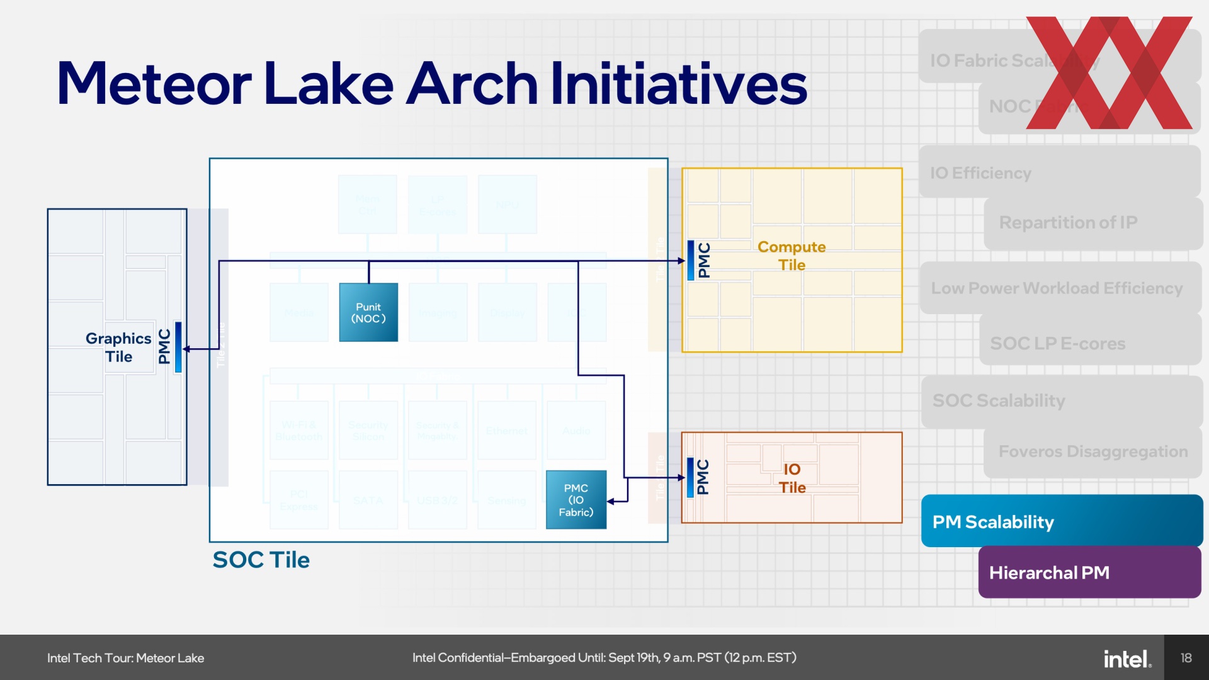This screenshot has width=1209, height=680.
Task: Click the 'SOC LP E-cores' box
Action: point(1091,340)
